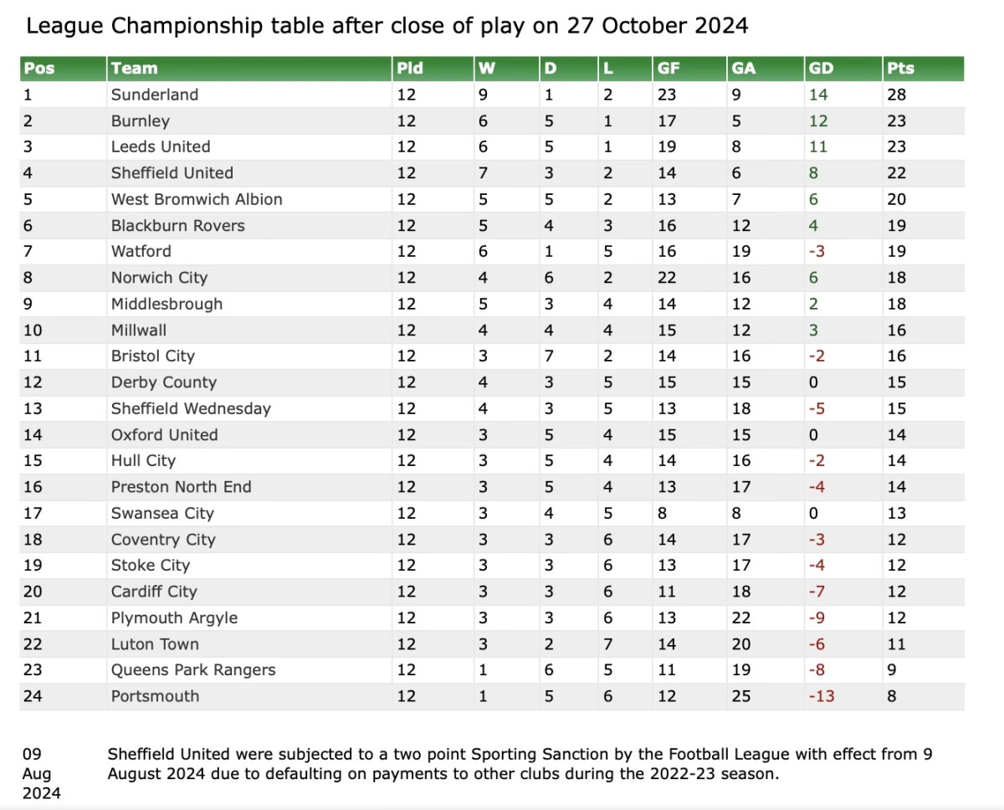1004x810 pixels.
Task: Click the 09 Aug 2024 footnote date
Action: [41, 773]
